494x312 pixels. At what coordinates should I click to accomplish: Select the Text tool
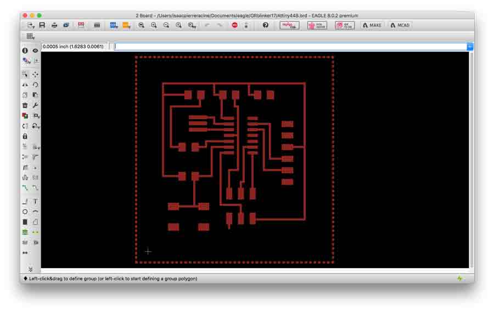(x=36, y=202)
